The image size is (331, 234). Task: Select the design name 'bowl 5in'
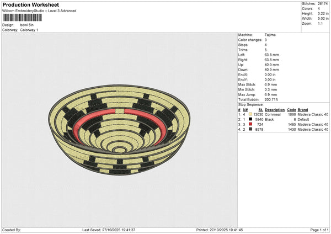[28, 25]
